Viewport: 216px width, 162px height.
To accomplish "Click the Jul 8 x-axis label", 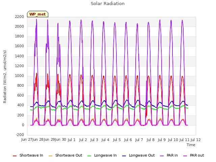I will 151,140.
